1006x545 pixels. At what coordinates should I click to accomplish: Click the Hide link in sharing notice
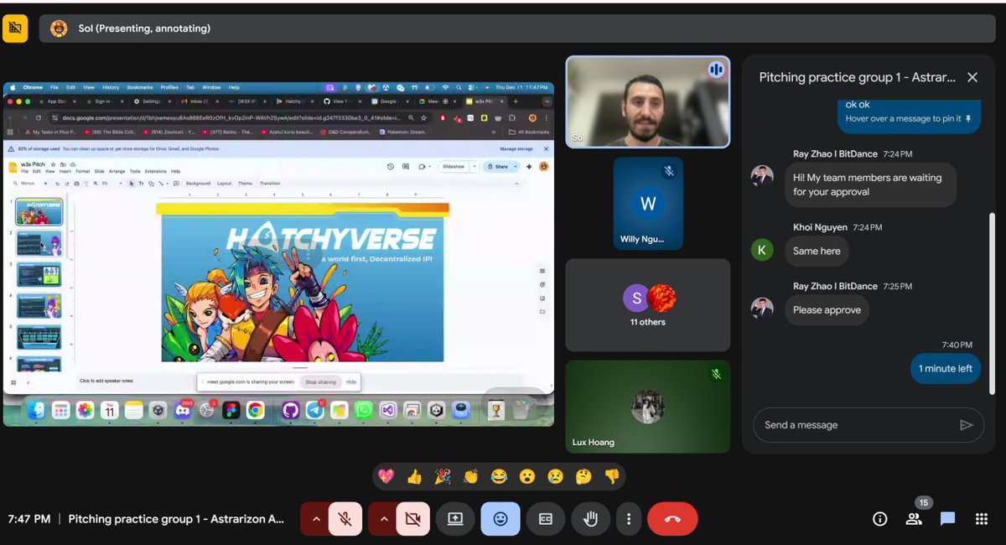(x=351, y=381)
